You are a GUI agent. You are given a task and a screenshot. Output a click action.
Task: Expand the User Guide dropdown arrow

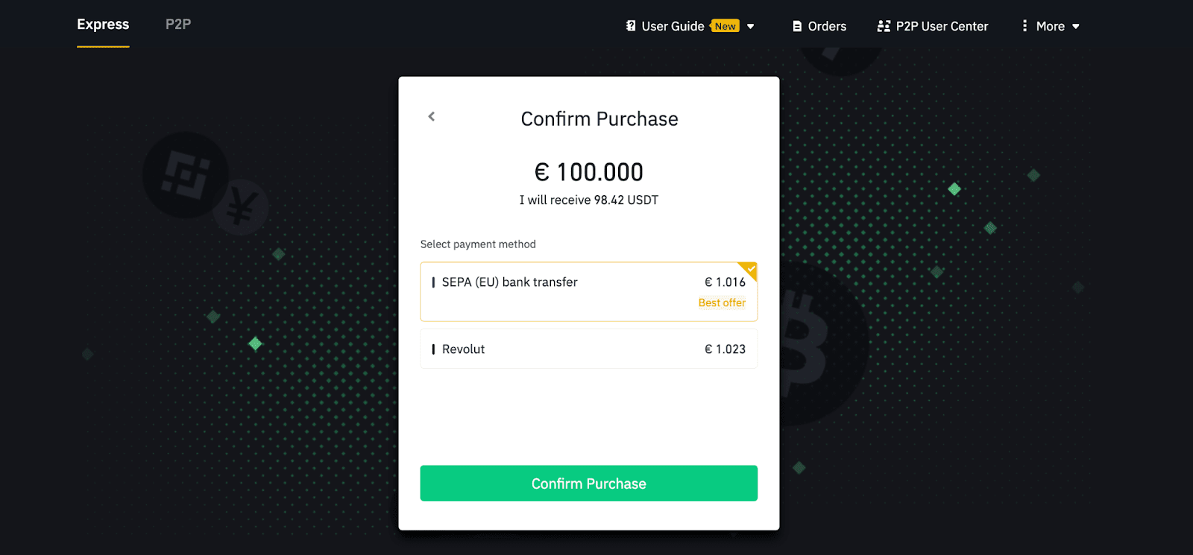coord(751,27)
